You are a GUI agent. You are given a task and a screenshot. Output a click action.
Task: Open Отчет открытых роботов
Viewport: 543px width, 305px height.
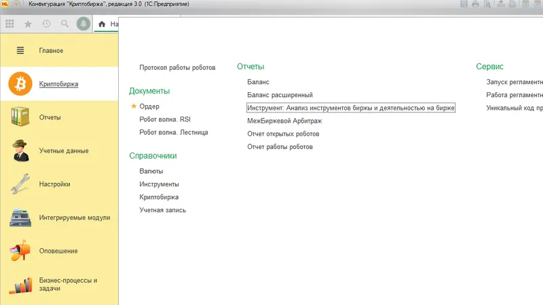(283, 134)
